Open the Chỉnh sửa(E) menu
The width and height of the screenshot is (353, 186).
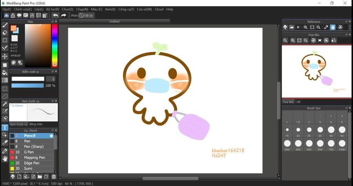tap(23, 9)
